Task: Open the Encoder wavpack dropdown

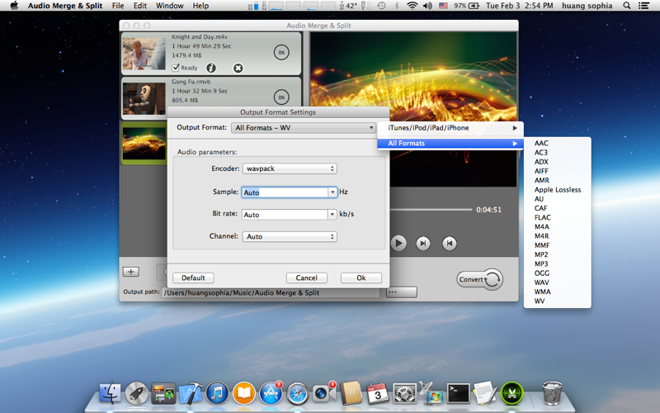Action: (290, 169)
